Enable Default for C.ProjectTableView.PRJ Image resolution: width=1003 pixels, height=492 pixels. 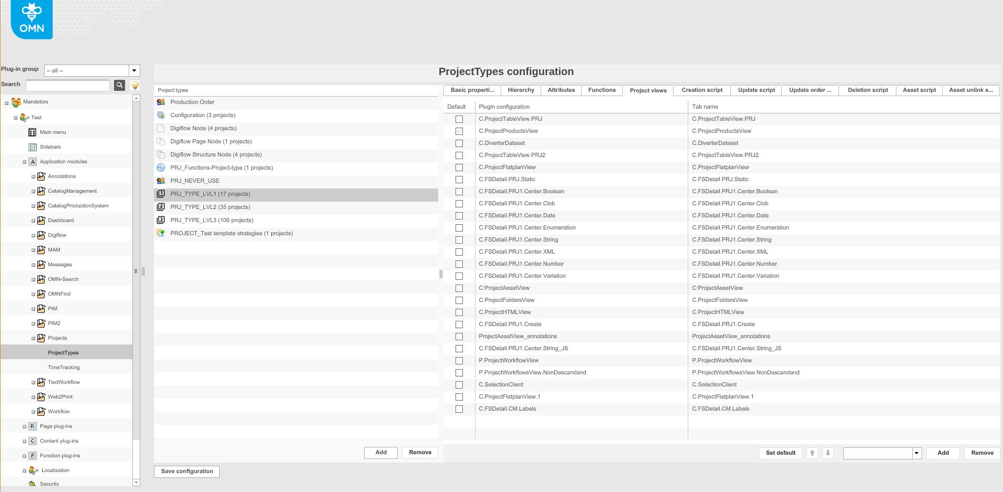point(459,119)
